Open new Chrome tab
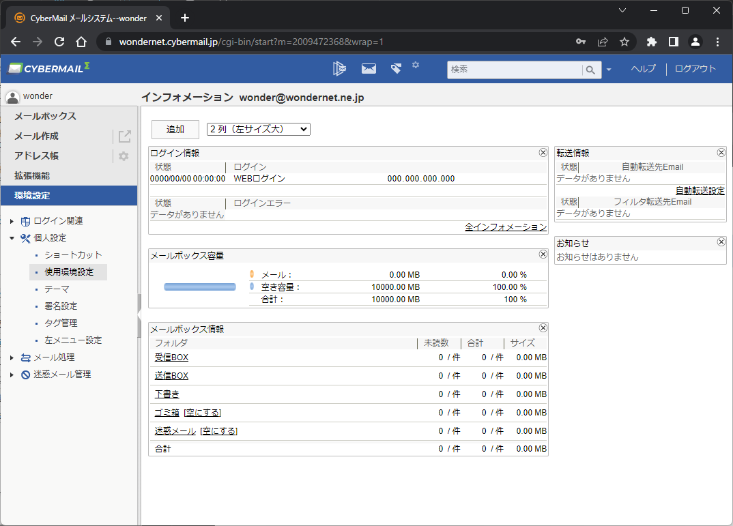The image size is (733, 526). click(185, 18)
